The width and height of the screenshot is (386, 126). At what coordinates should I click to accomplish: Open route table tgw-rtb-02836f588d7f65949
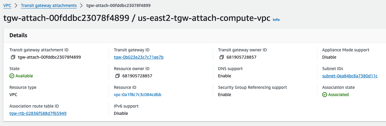click(x=38, y=113)
